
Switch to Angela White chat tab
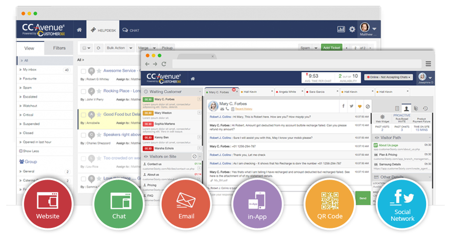(287, 92)
